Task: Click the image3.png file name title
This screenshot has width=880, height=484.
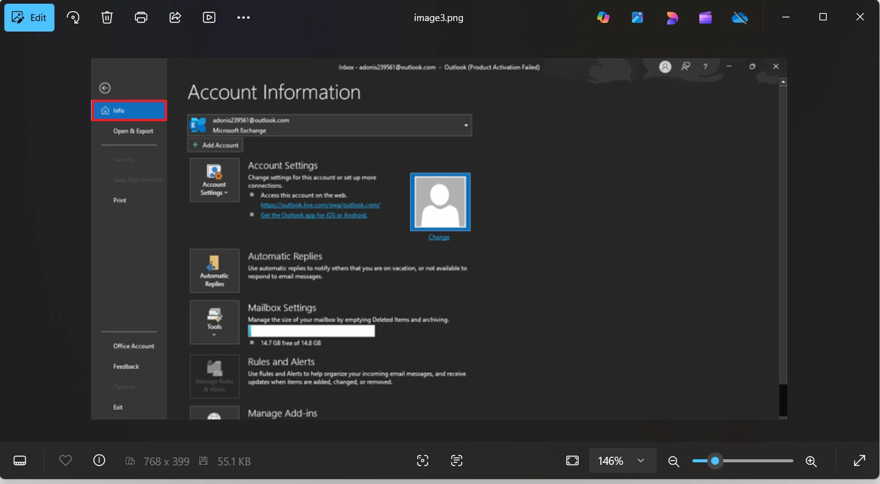Action: click(x=439, y=17)
